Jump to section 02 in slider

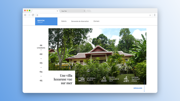click(41, 54)
